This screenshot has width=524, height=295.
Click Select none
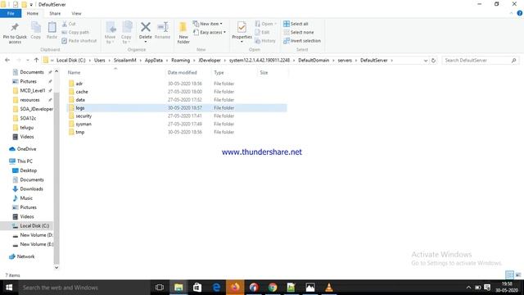click(298, 33)
